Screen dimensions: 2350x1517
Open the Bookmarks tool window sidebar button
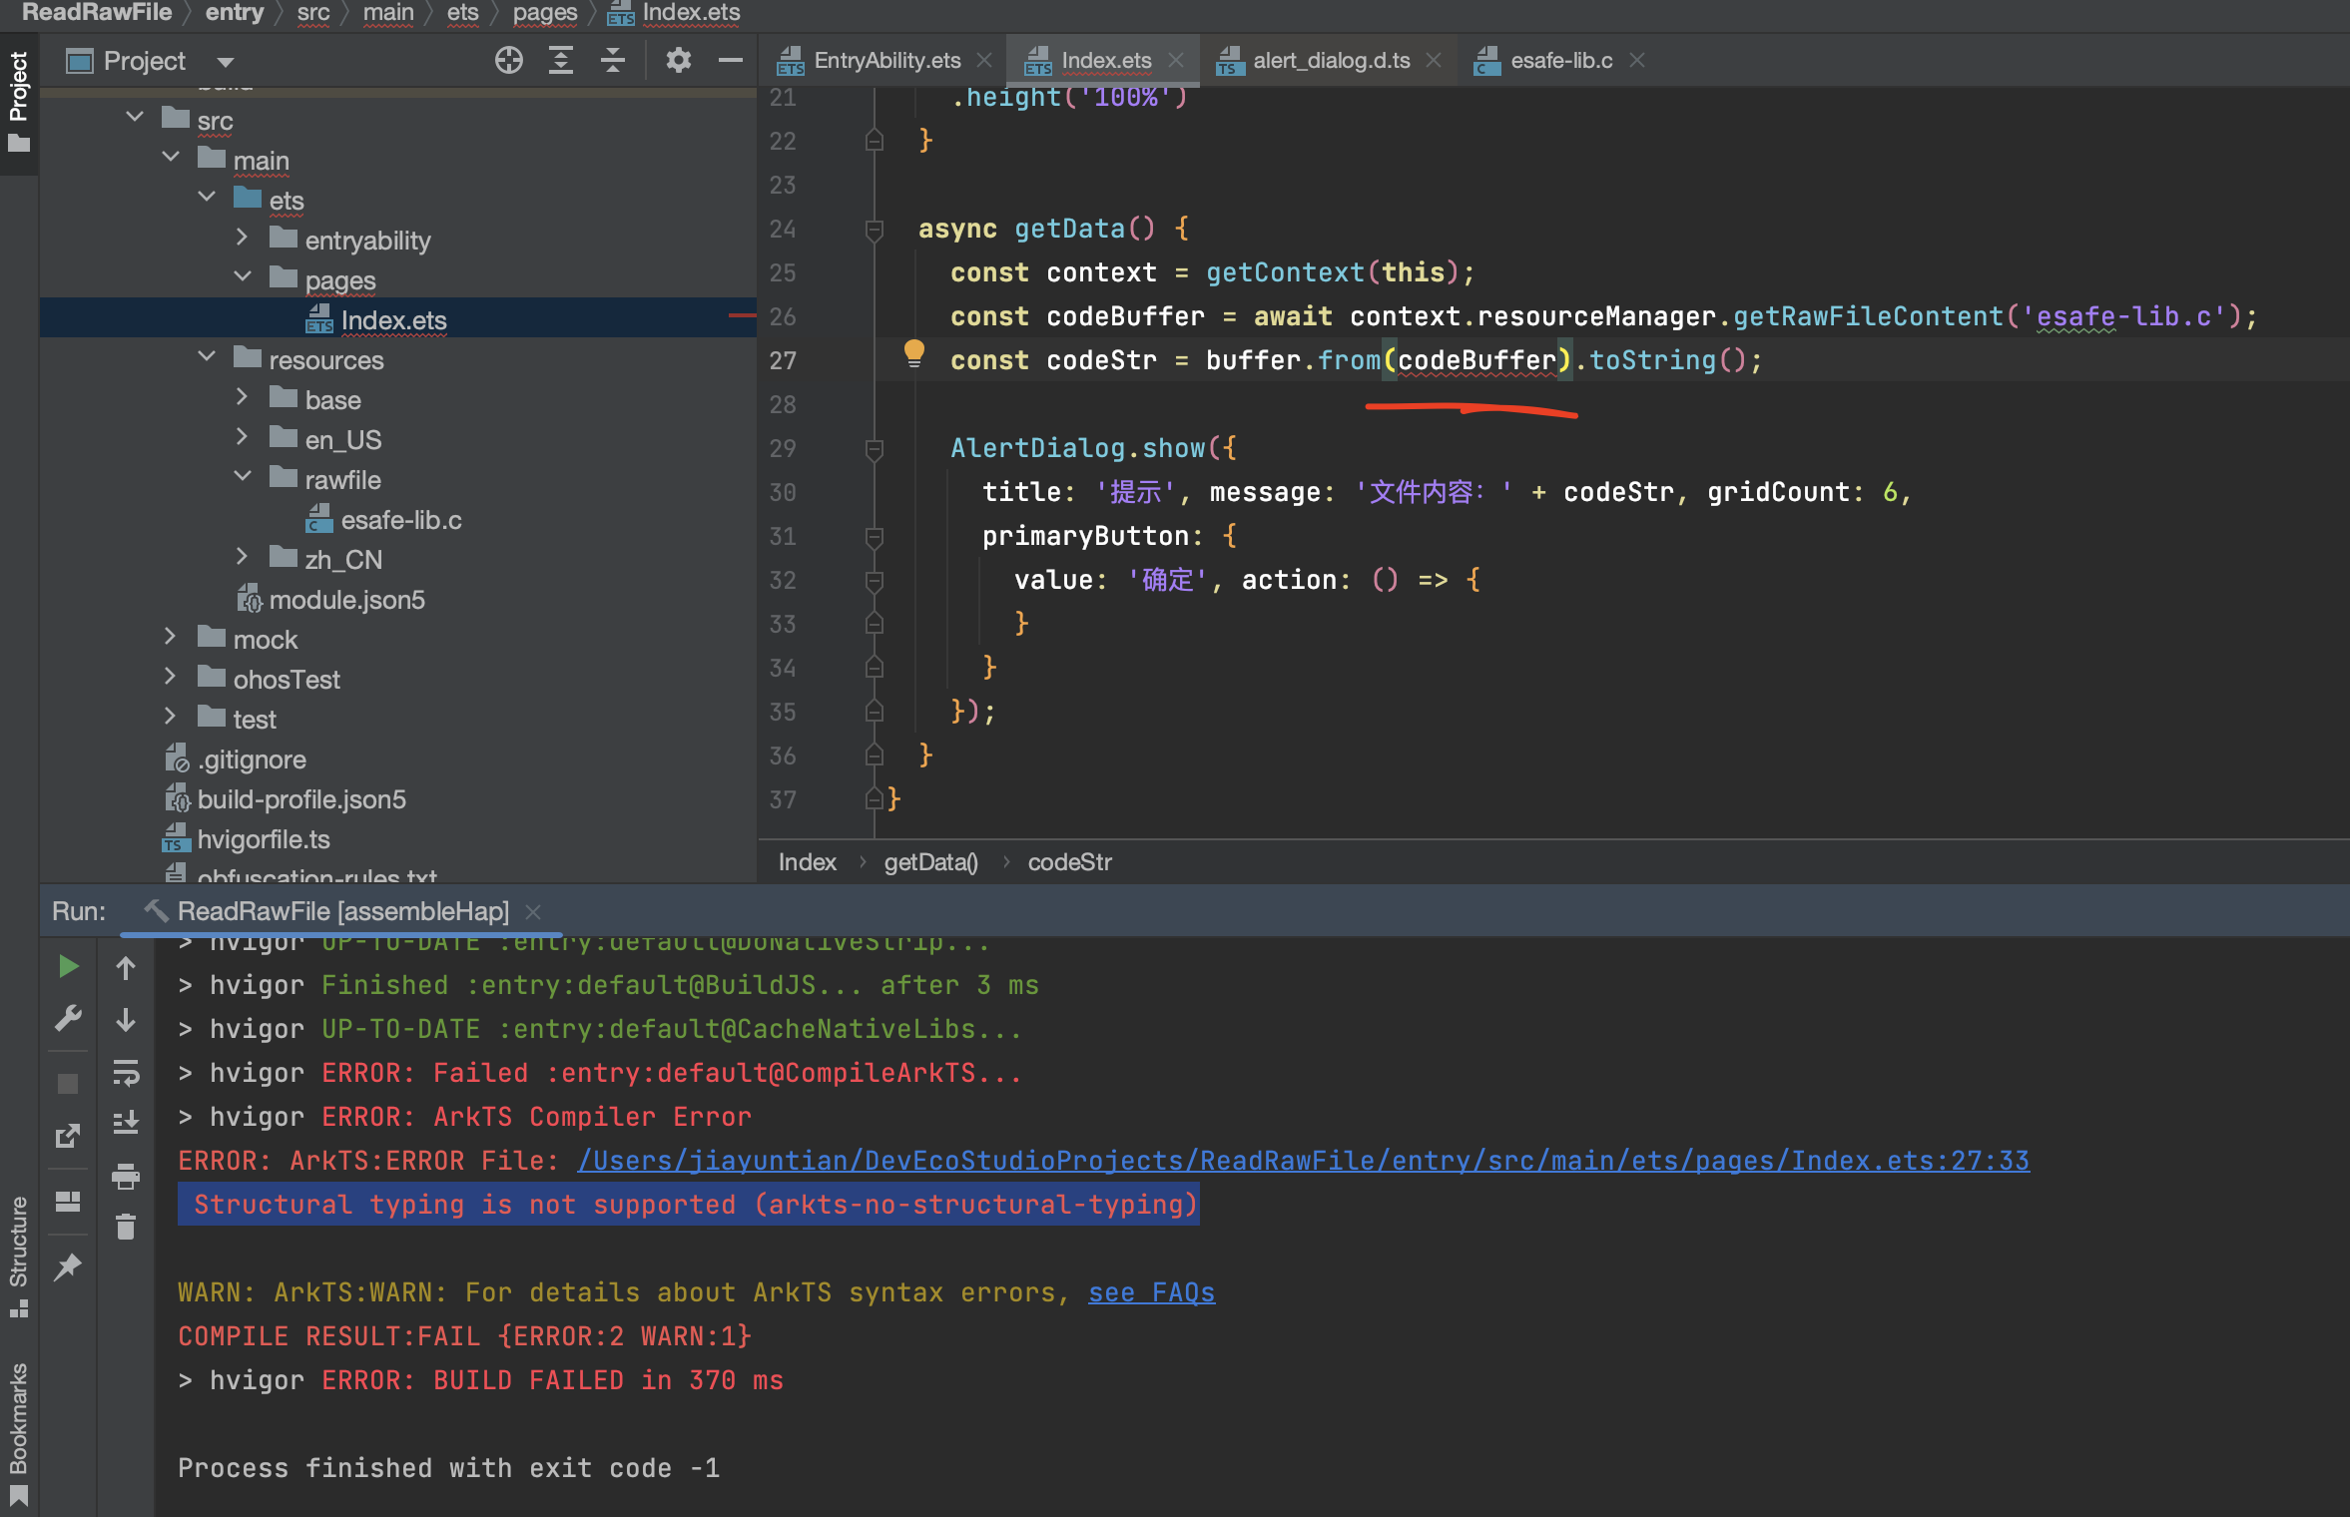(18, 1433)
